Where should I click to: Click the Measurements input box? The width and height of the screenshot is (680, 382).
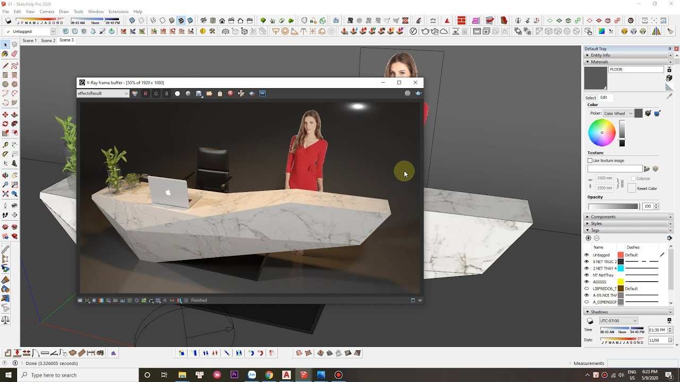point(641,363)
